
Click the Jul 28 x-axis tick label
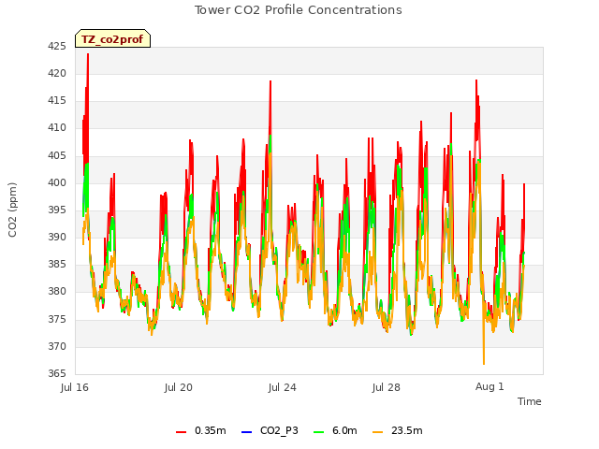(387, 387)
